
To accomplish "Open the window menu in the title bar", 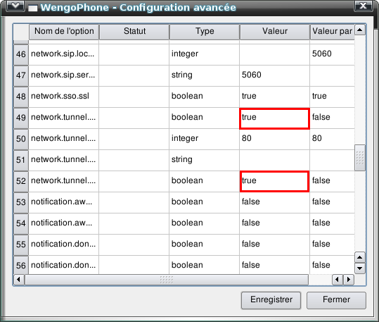I will tap(15, 6).
